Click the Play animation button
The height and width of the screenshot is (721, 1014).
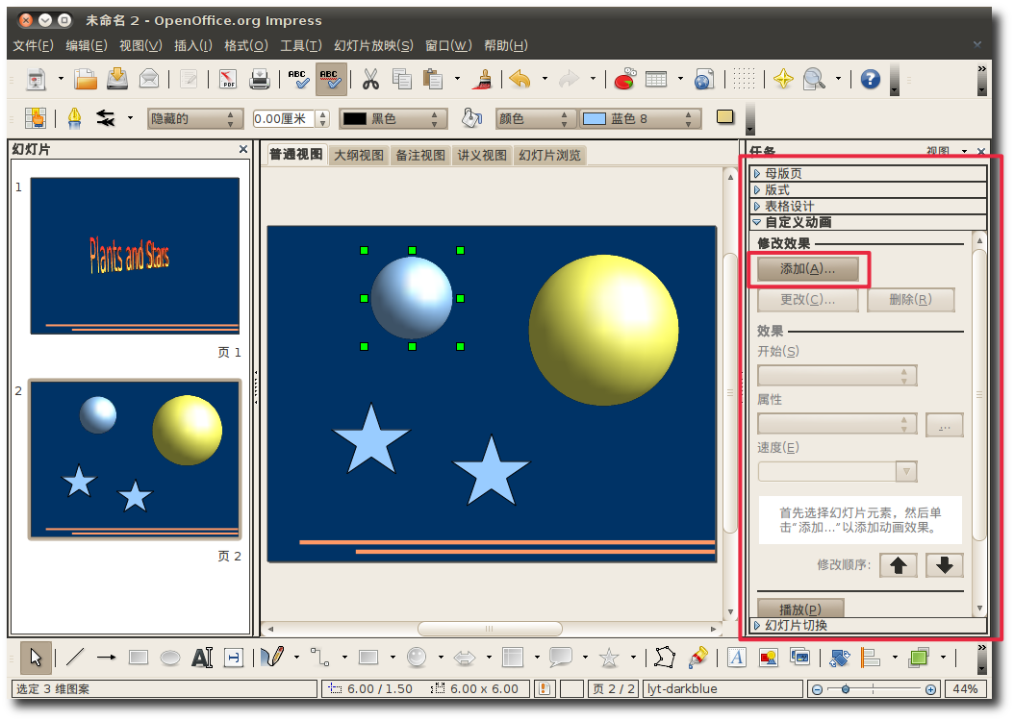point(800,609)
